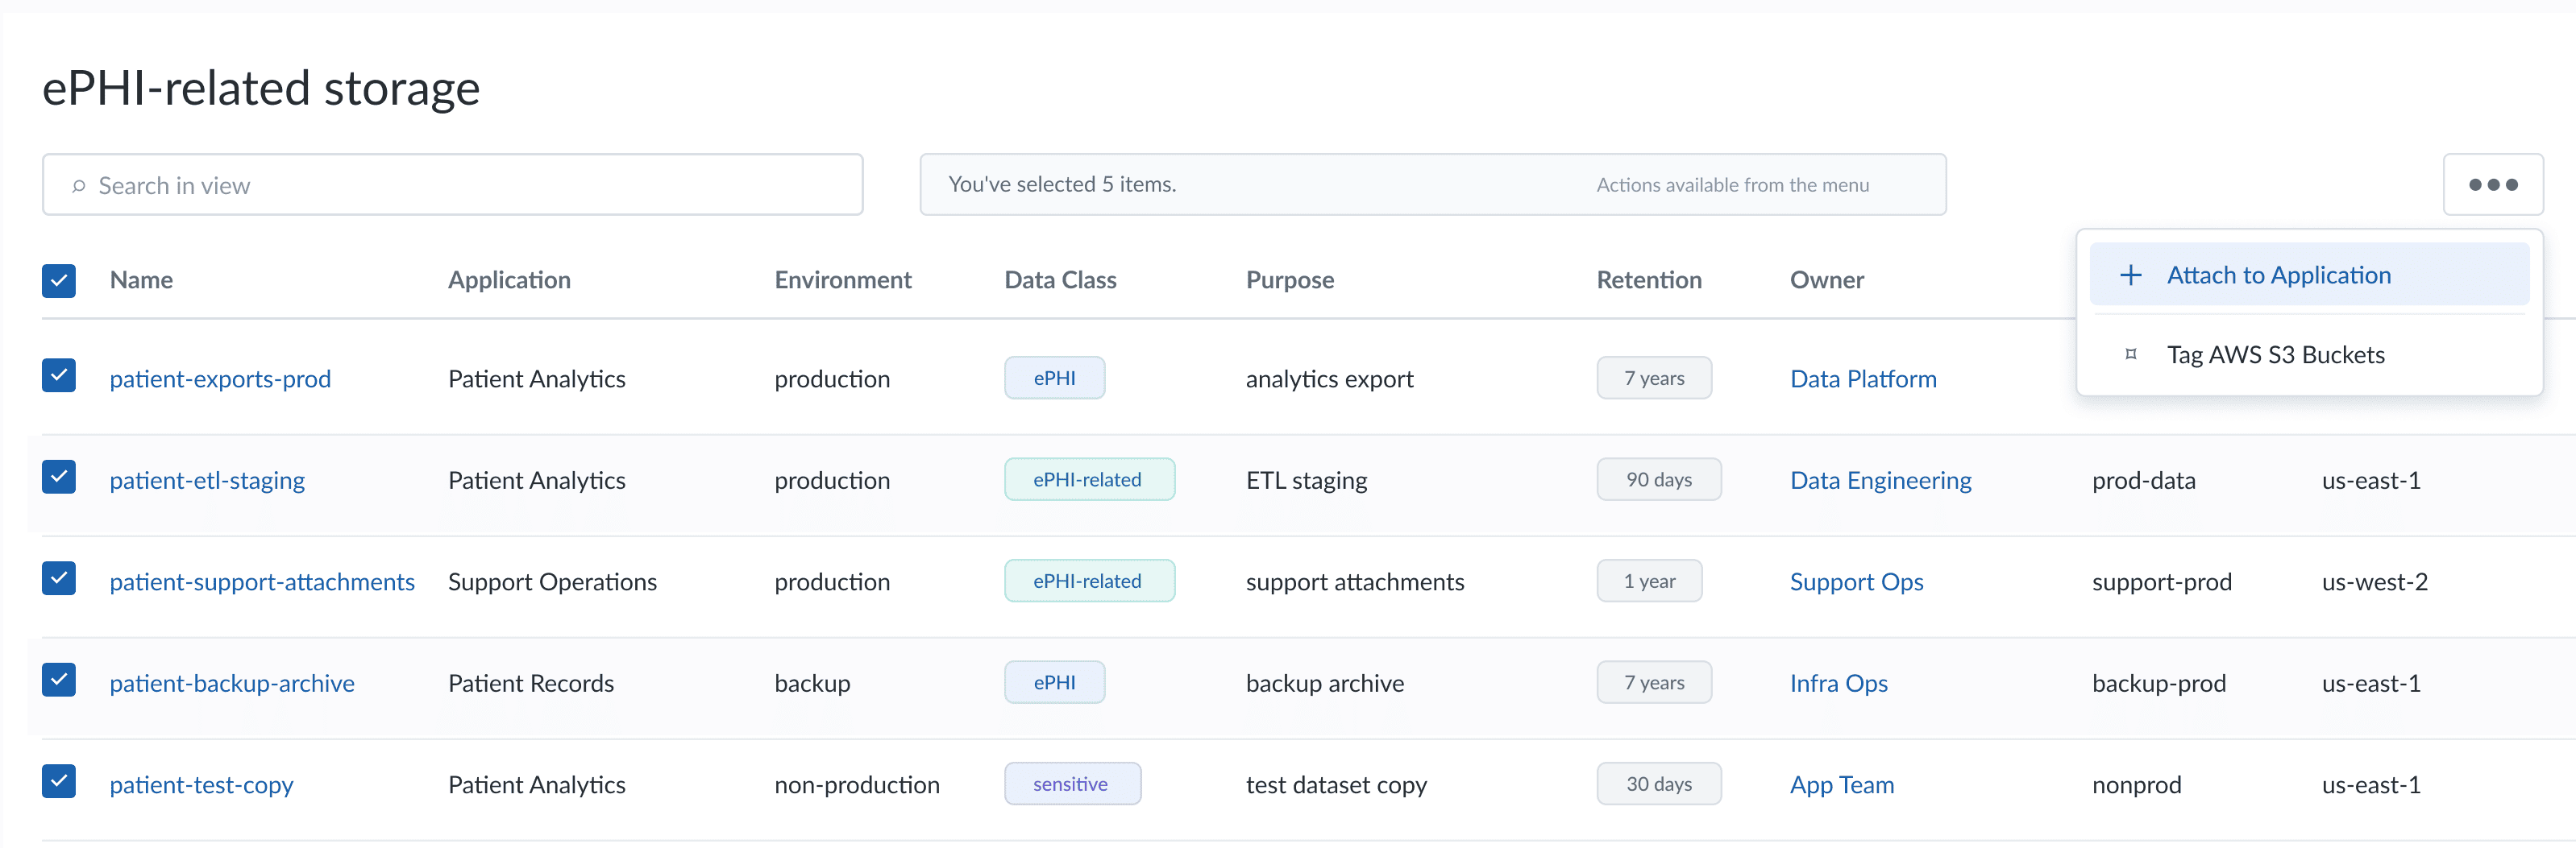
Task: Click the ePHI-related tag on patient-etl-staging
Action: [x=1089, y=479]
